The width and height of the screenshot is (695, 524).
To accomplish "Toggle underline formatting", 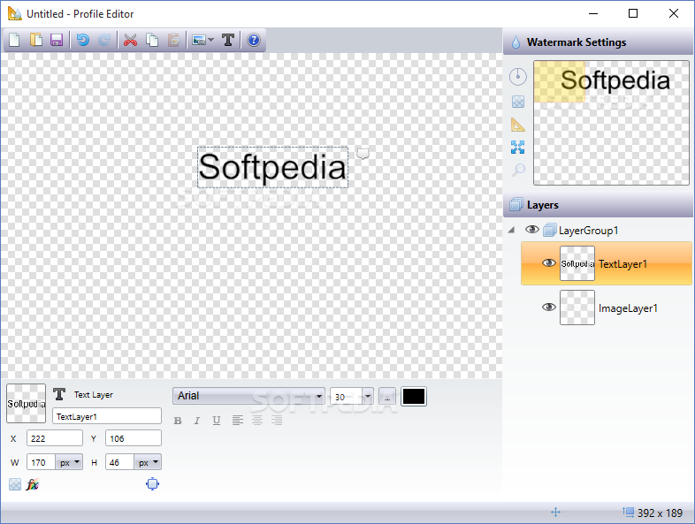I will (x=217, y=421).
